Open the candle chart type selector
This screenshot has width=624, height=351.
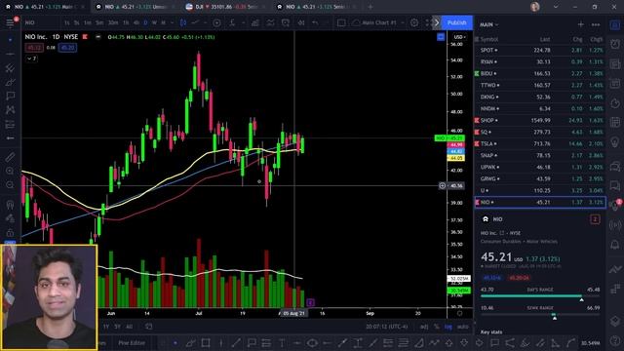click(183, 22)
